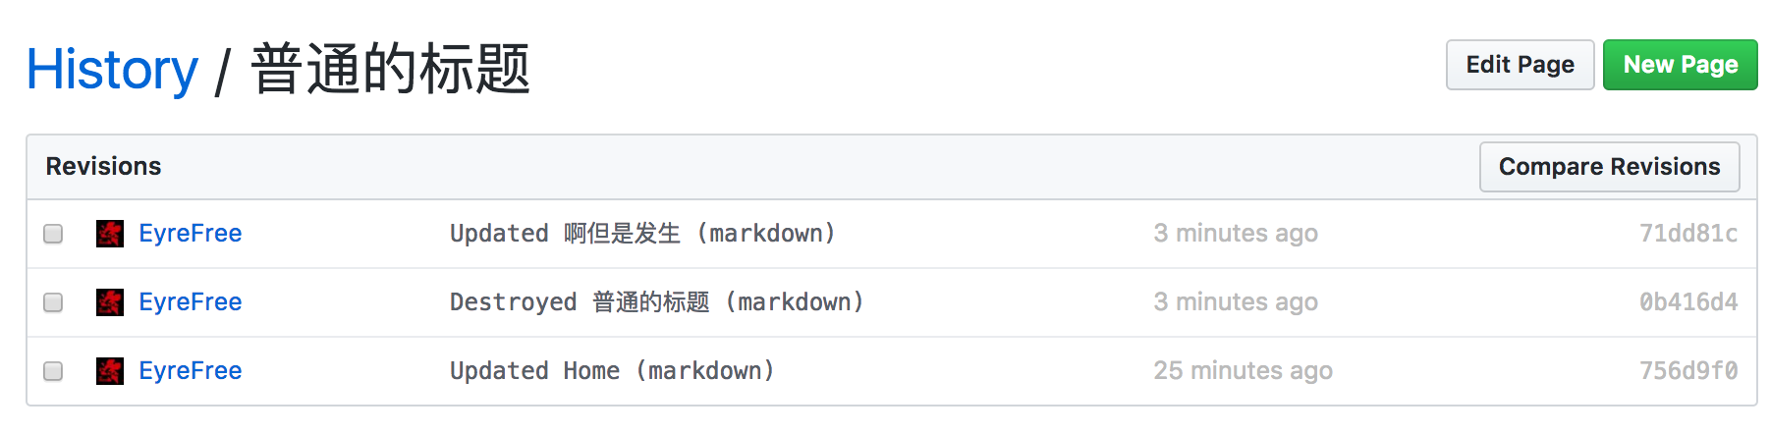This screenshot has height=434, width=1770.
Task: Open commit hash 71dd81c
Action: (1687, 234)
